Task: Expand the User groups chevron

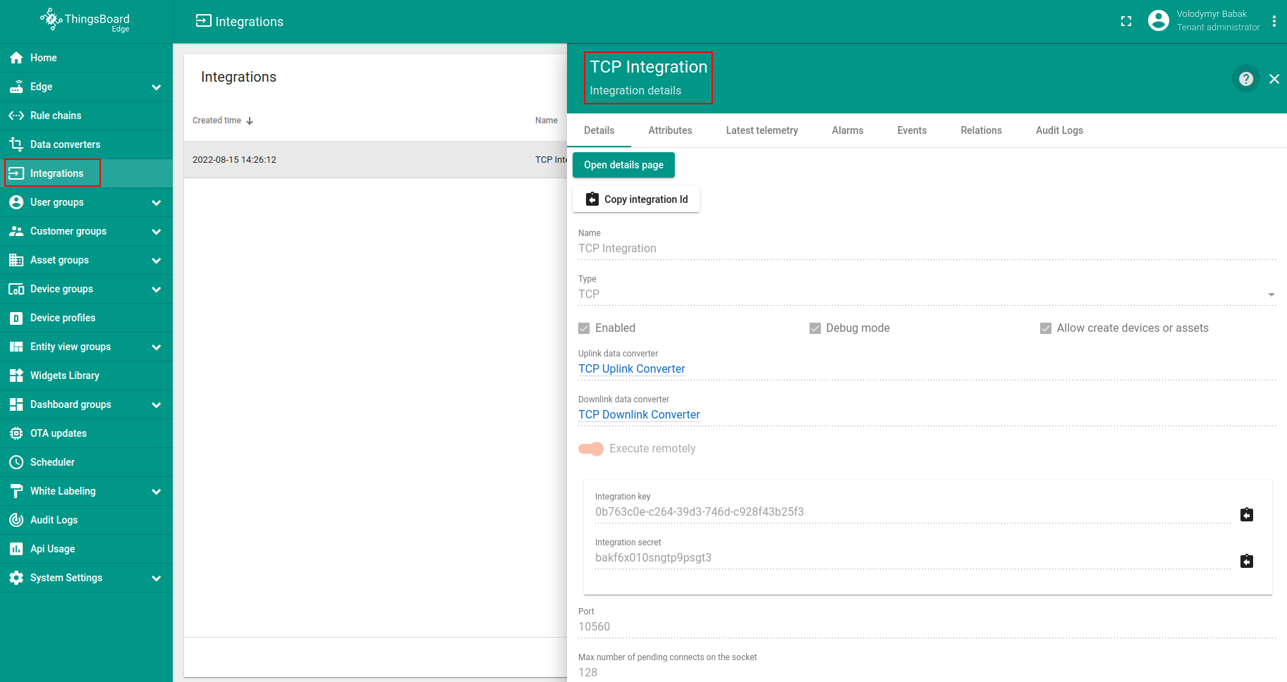Action: tap(157, 203)
